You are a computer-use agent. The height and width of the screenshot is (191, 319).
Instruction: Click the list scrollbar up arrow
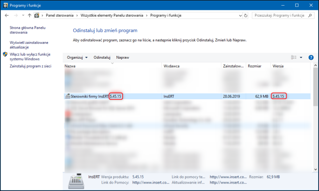coord(315,65)
